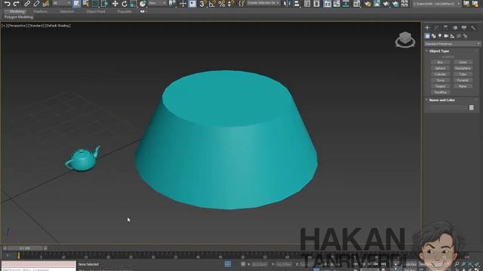Click the Cone primitive button
This screenshot has width=483, height=271.
pos(463,62)
